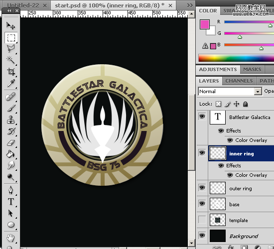Screen dimensions: 274x249
Task: Toggle Color Overlay eye under Battlestar Galactica
Action: coord(230,140)
